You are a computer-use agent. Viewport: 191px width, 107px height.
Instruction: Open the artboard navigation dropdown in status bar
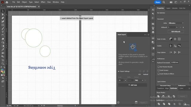click(38, 106)
